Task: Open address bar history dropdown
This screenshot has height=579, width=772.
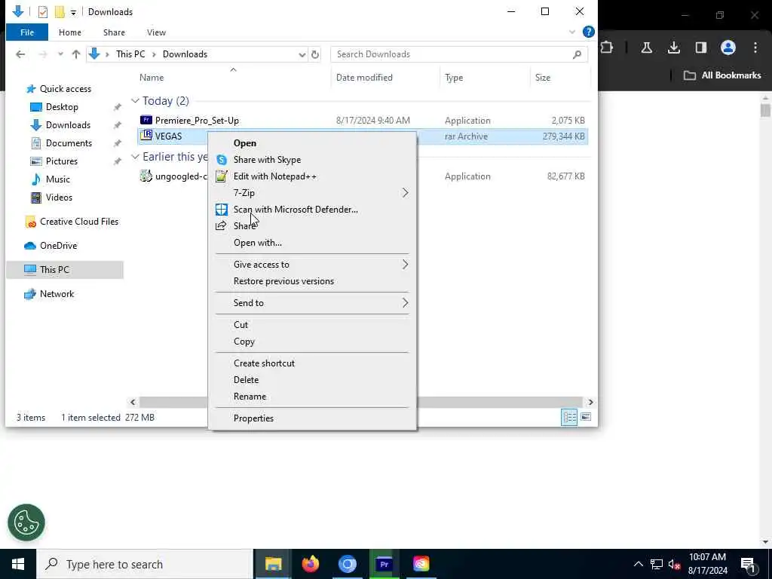Action: (302, 54)
